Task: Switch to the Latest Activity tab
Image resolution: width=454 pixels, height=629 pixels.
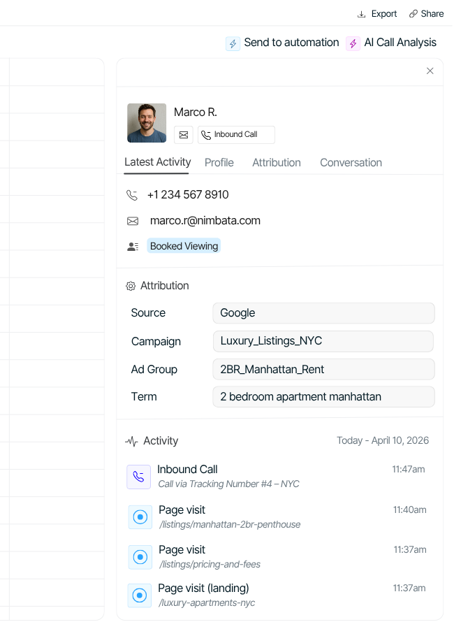Action: [157, 162]
